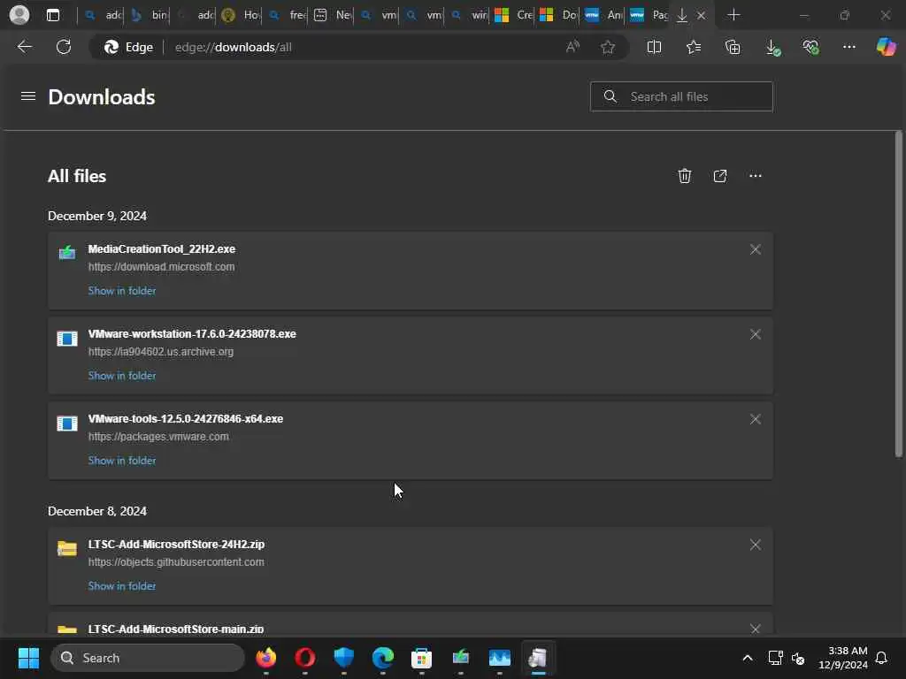Screen dimensions: 906x679
Task: Show VMware-workstation-17.6.0 in folder
Action: [122, 375]
